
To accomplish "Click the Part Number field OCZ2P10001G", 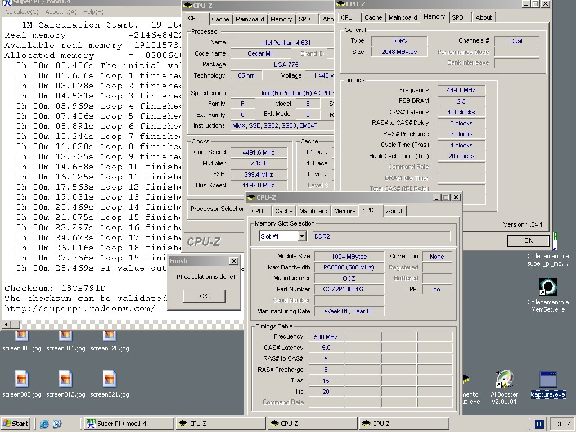I will click(349, 289).
